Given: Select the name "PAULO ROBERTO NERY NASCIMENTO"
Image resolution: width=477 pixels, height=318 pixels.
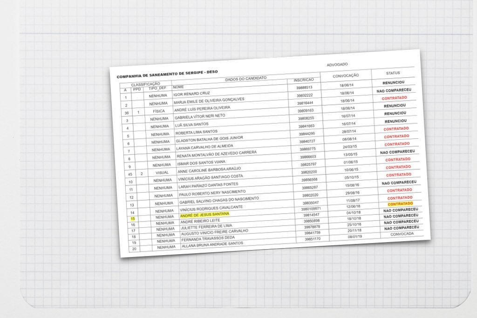Looking at the screenshot, I should point(212,193).
